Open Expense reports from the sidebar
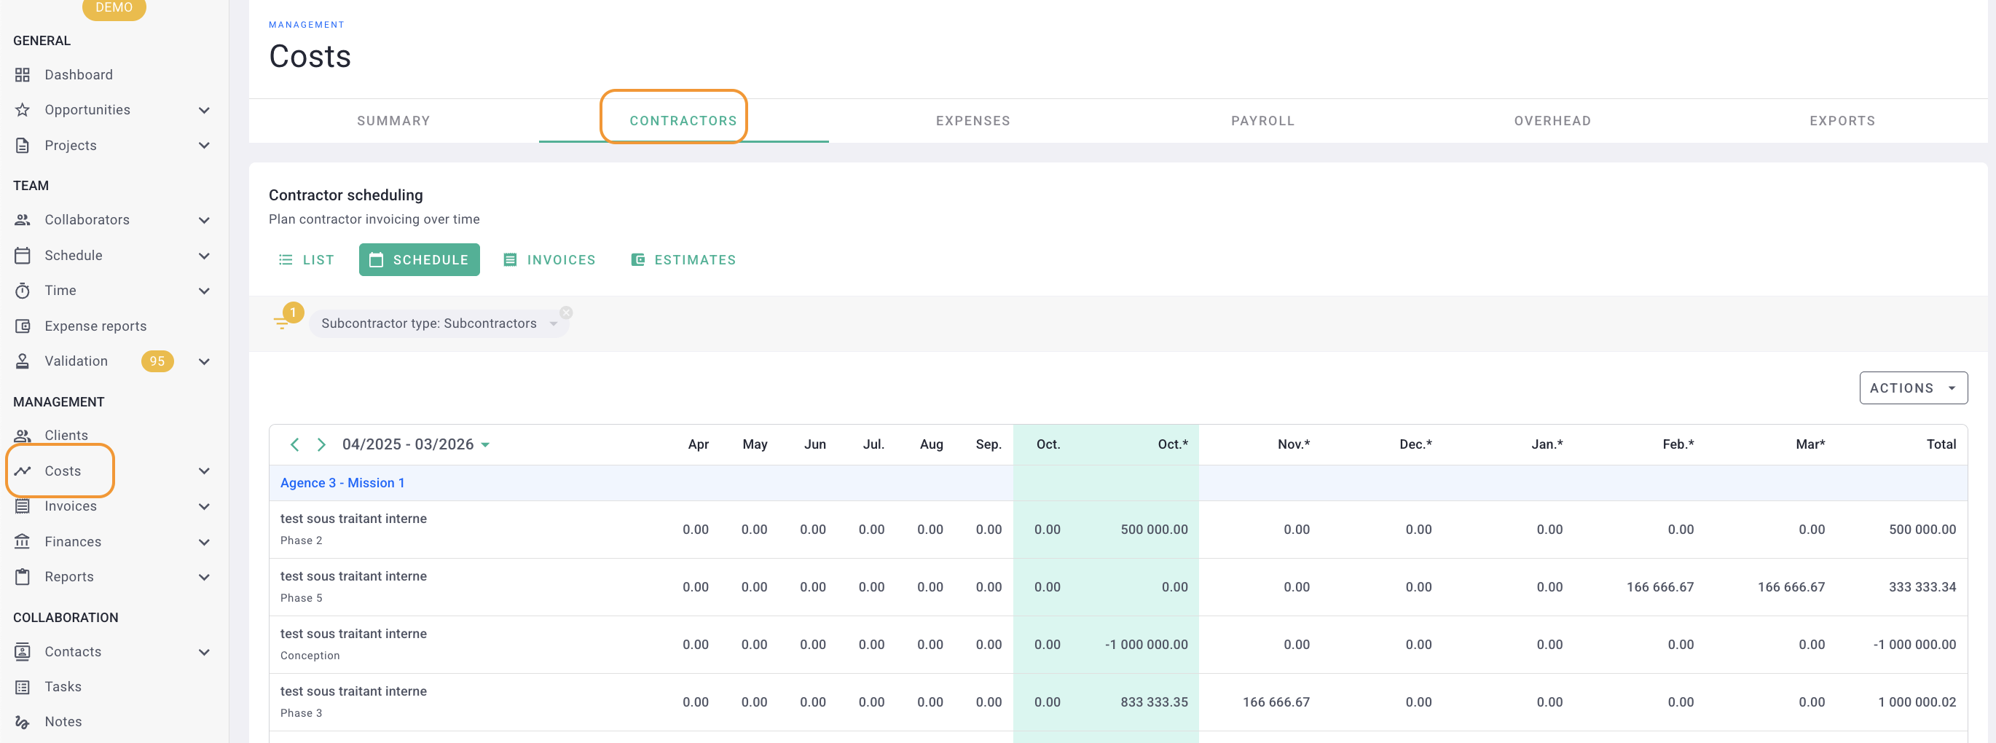 pyautogui.click(x=95, y=326)
